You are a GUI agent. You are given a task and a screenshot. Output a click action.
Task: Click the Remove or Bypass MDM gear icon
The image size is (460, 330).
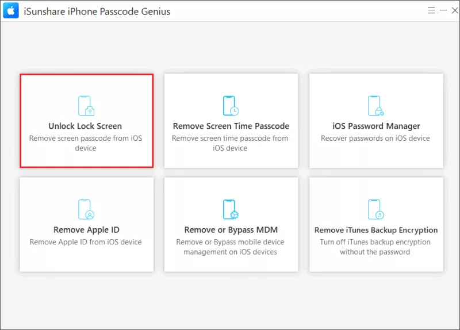[231, 209]
